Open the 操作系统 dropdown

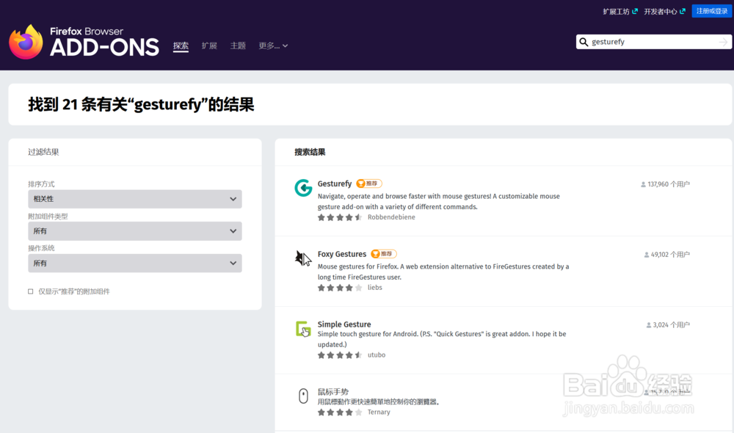pos(135,263)
